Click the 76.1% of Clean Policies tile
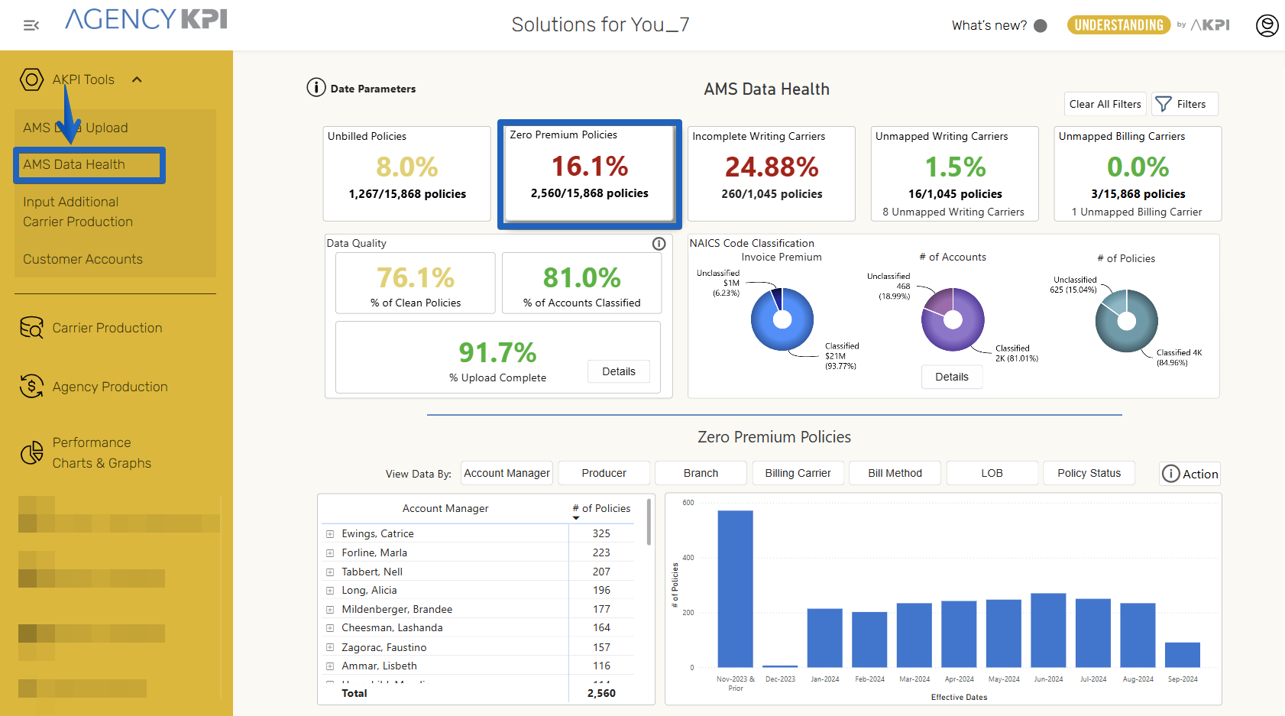Screen dimensions: 1285x716 (x=416, y=283)
